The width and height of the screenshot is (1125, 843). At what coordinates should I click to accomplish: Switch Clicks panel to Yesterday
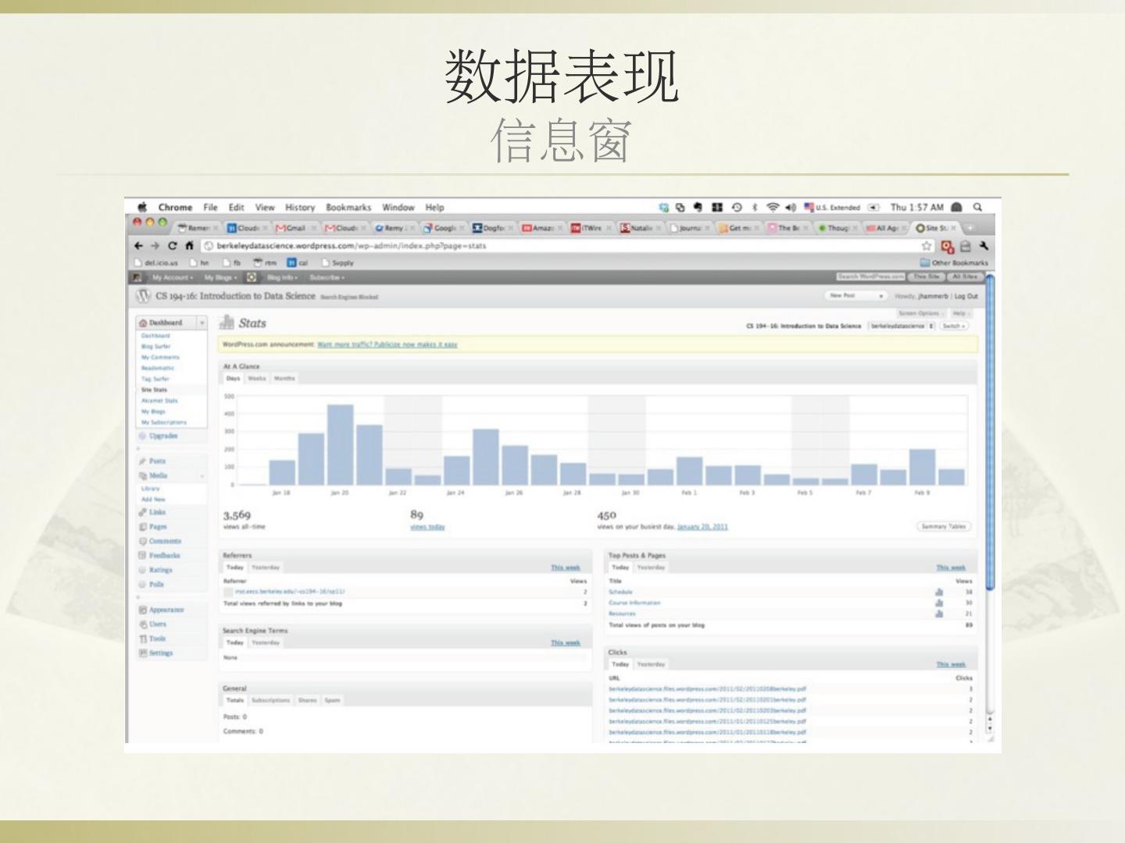pyautogui.click(x=651, y=664)
